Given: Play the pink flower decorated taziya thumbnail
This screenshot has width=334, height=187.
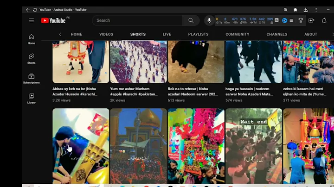Looking at the screenshot, I should click(196, 146).
